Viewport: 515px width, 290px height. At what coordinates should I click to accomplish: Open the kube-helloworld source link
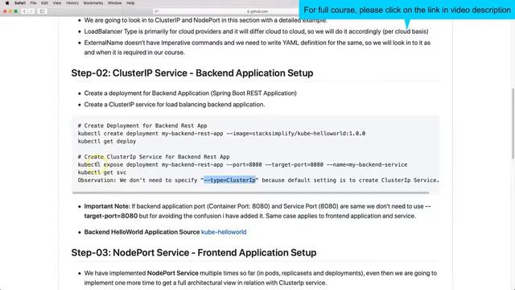pyautogui.click(x=224, y=232)
